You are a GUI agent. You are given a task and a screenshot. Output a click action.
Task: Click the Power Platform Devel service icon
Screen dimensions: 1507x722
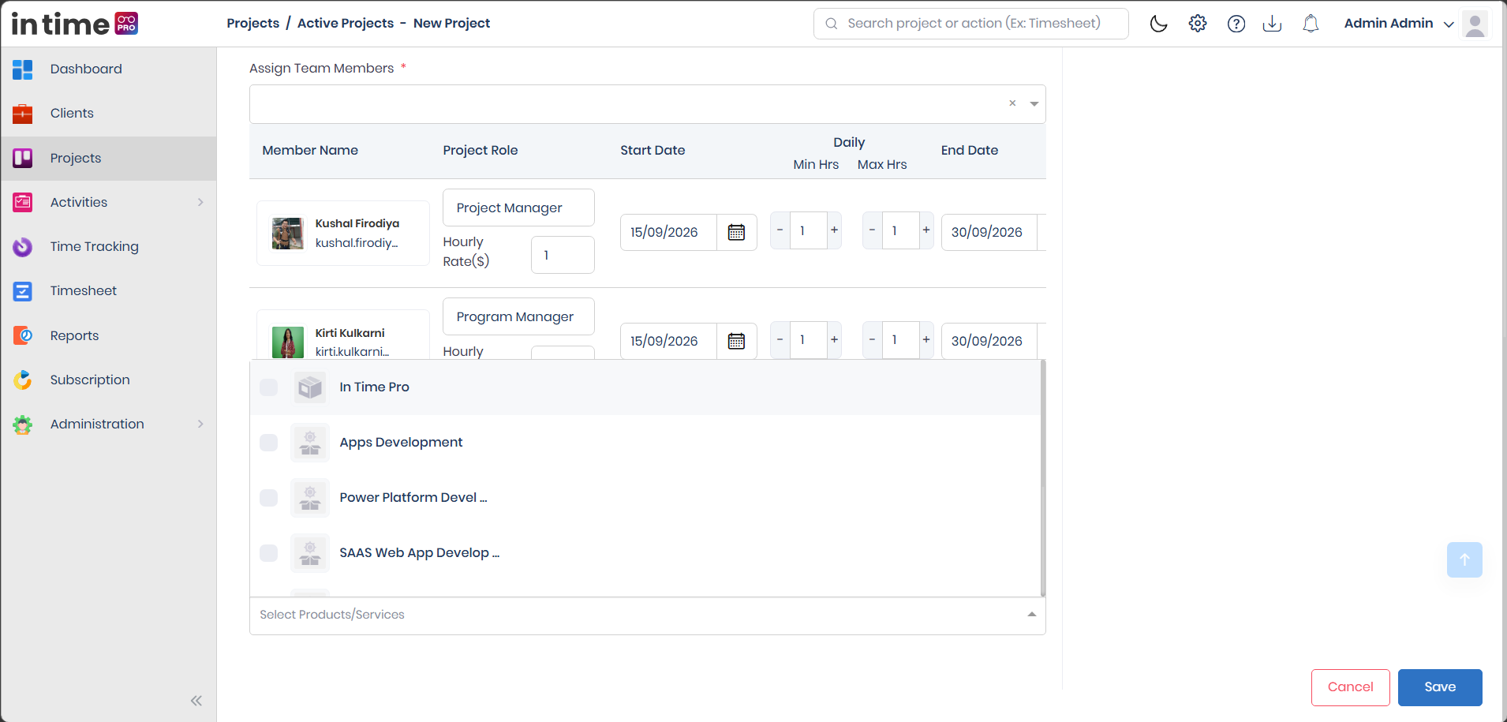(x=310, y=498)
